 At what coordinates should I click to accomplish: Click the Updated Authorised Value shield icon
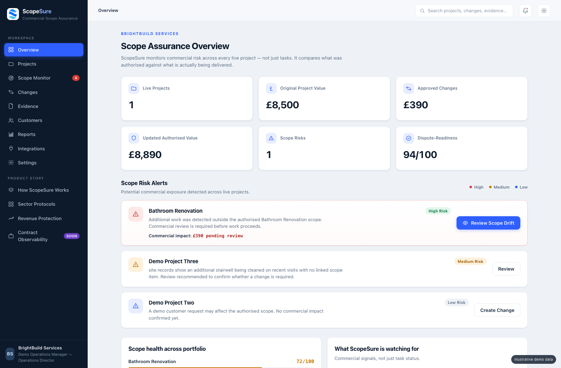click(134, 138)
